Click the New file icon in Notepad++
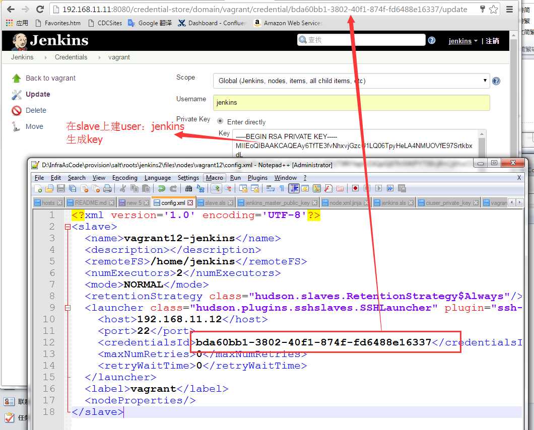Viewport: 534px width, 430px height. 38,189
